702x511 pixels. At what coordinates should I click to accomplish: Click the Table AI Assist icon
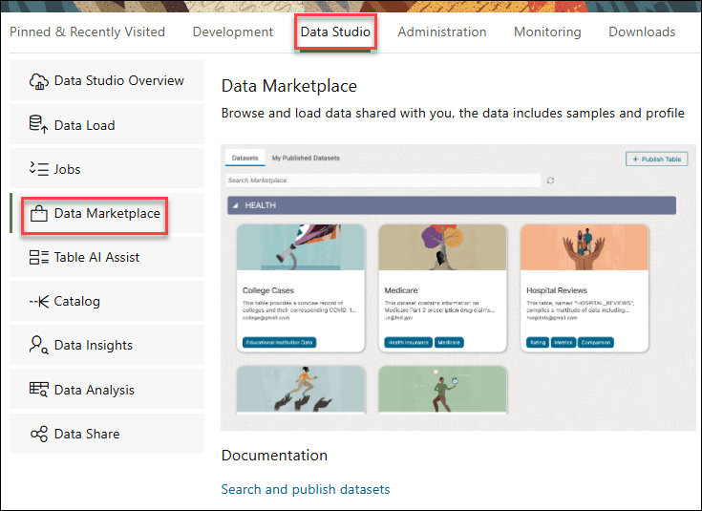39,257
